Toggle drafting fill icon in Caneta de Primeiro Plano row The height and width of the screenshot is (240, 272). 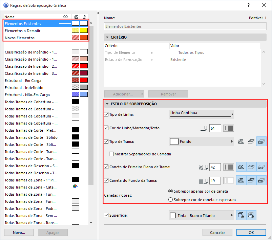click(241, 167)
